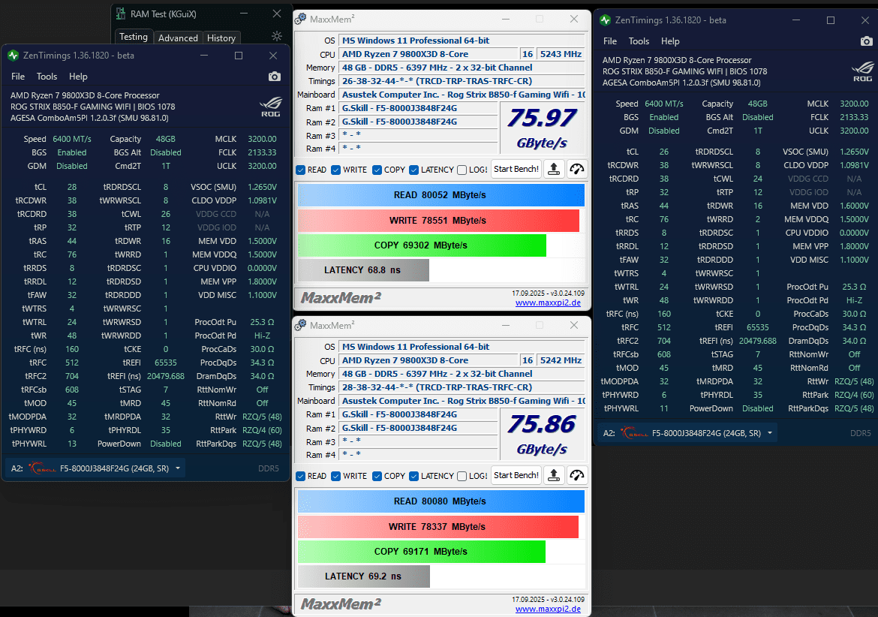The image size is (878, 617).
Task: Uncheck READ in the 75.86 GByte/s MaxxMem window
Action: point(301,476)
